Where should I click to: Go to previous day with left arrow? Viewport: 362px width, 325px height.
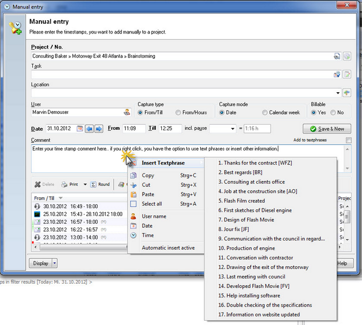[x=90, y=128]
